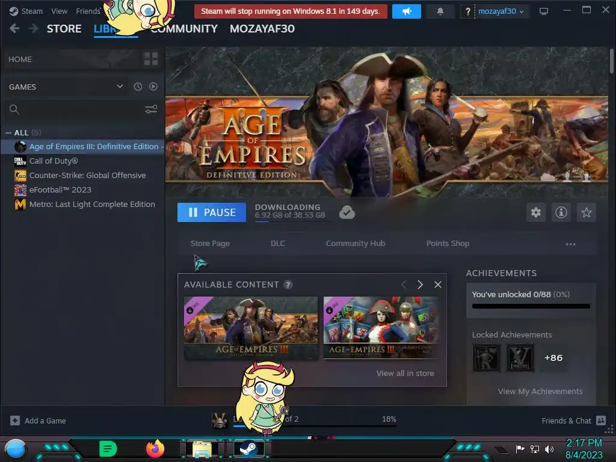Open the notifications bell
This screenshot has height=462, width=616.
coord(440,11)
